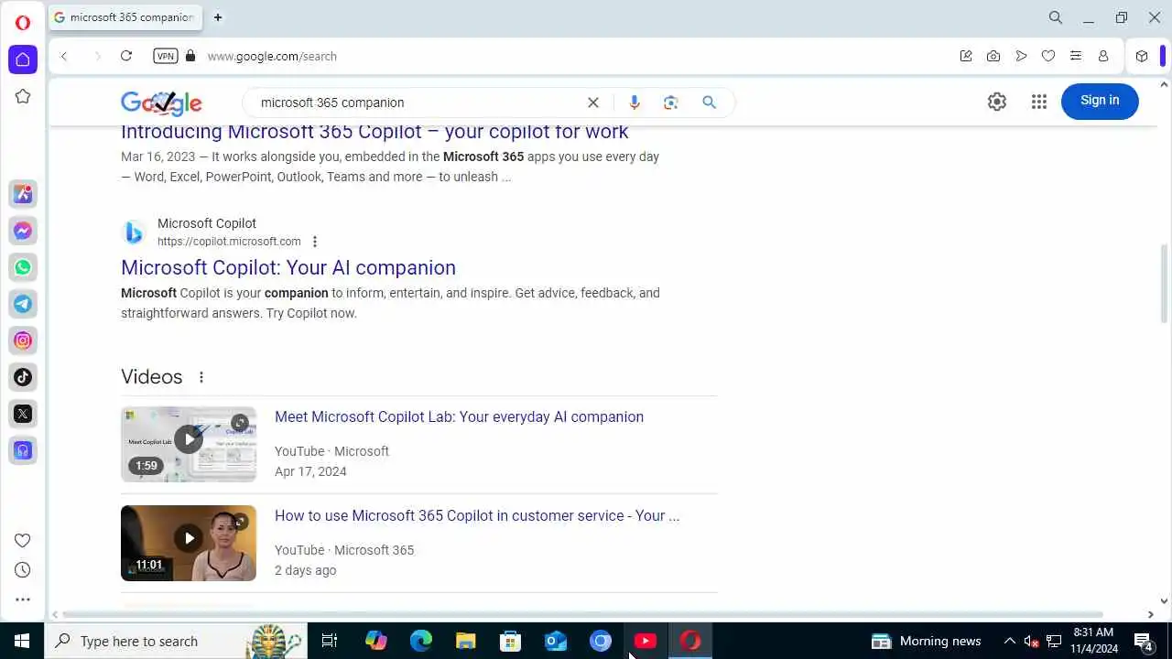This screenshot has height=659, width=1172.
Task: Open the profile account icon
Action: click(x=1103, y=56)
